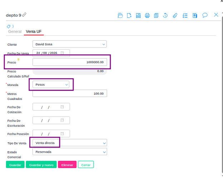Expand the Tipo De Venta dropdown

click(70, 143)
